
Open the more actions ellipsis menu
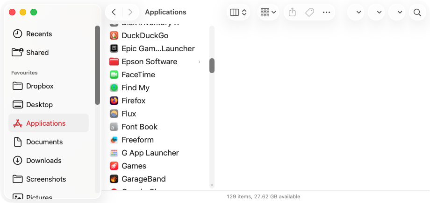click(327, 12)
